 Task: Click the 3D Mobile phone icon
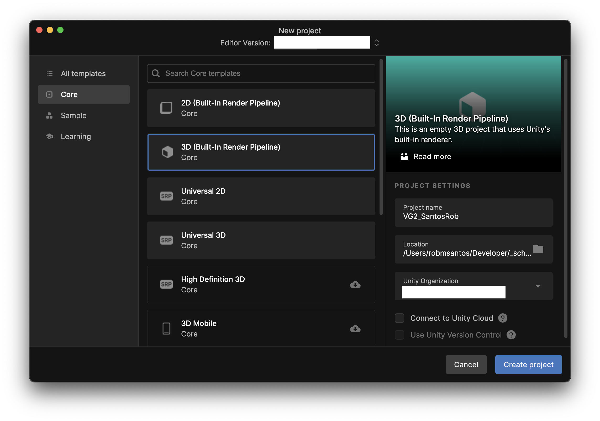click(x=166, y=328)
